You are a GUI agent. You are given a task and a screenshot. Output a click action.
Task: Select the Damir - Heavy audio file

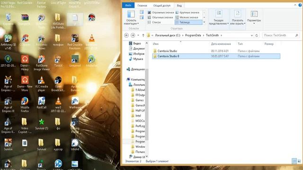(25, 63)
